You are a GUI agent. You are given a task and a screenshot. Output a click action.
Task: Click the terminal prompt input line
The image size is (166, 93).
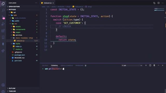coord(53,69)
